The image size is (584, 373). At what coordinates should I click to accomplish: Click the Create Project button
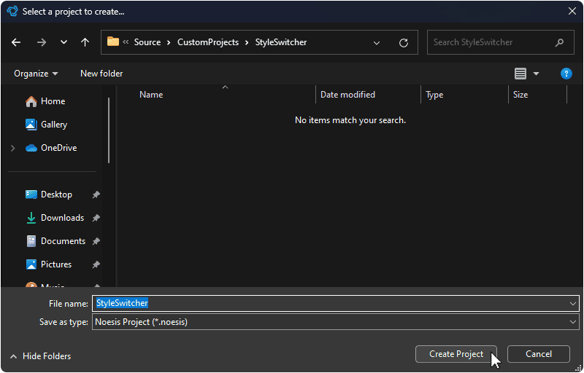[456, 354]
